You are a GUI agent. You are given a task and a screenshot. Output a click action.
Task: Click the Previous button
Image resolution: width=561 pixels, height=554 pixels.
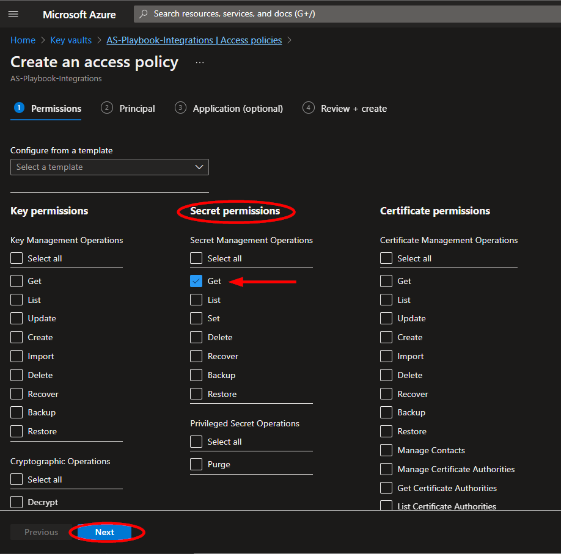tap(41, 532)
